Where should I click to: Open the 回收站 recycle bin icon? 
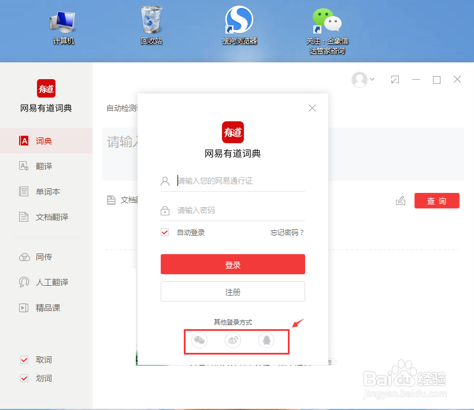click(151, 25)
